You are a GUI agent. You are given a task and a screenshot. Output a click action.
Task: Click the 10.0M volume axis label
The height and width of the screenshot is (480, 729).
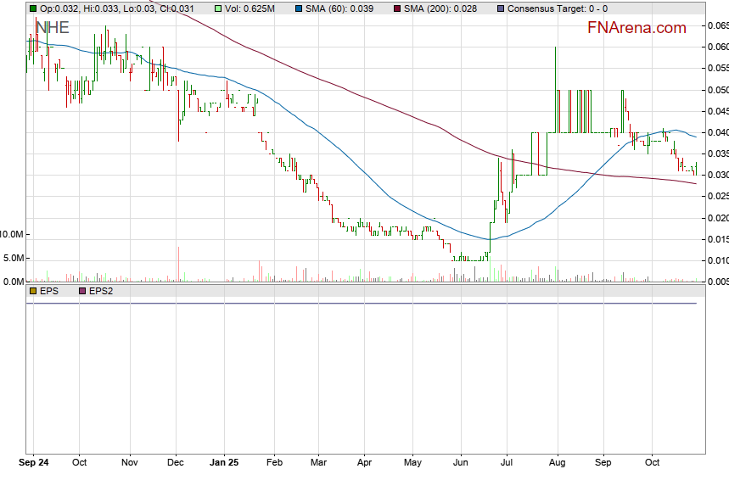coord(13,233)
